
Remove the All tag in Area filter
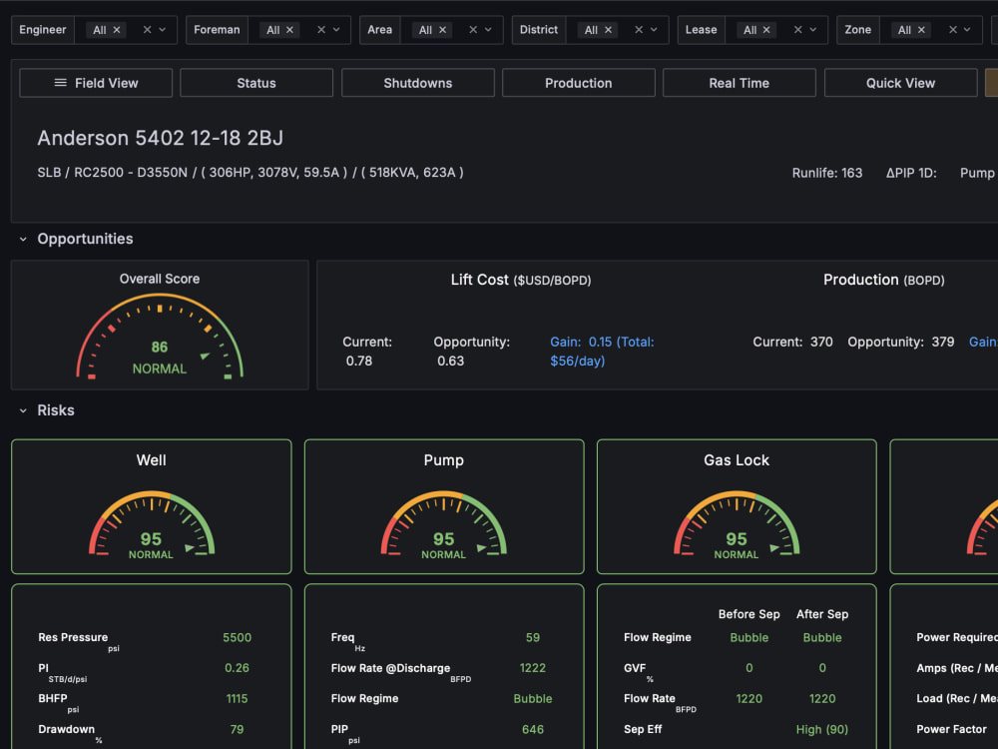(x=442, y=30)
